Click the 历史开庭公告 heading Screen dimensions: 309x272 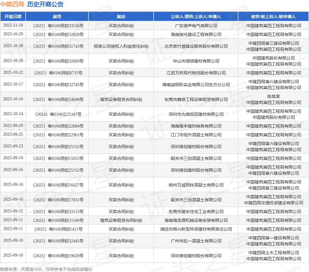coord(45,4)
